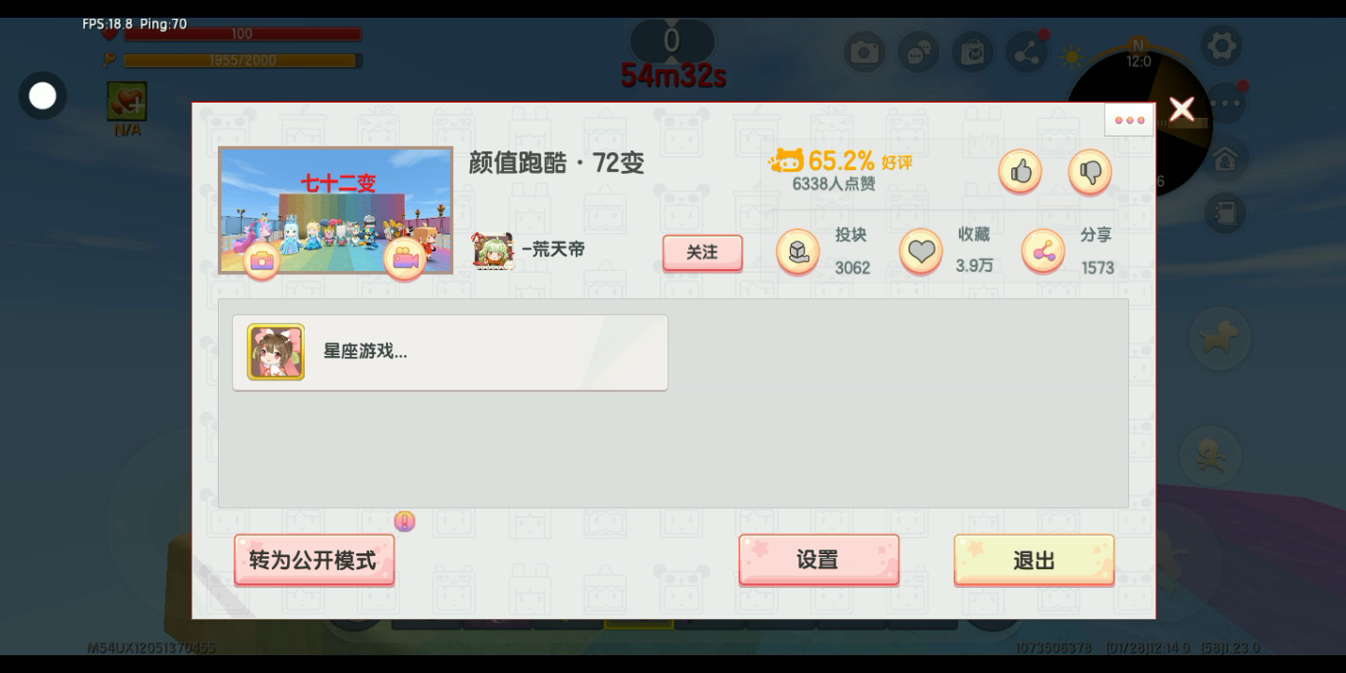The image size is (1346, 673).
Task: Select the 星座游戏 player entry
Action: (450, 352)
